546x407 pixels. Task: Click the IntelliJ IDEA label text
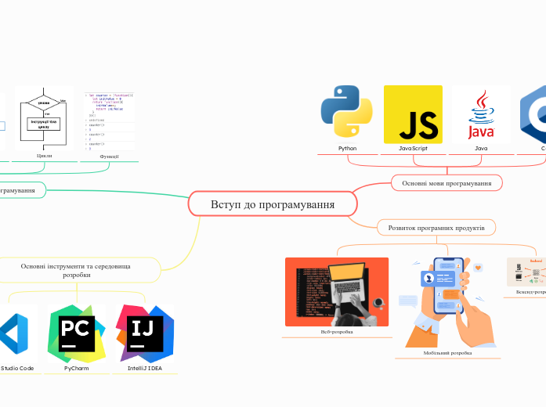coord(145,368)
